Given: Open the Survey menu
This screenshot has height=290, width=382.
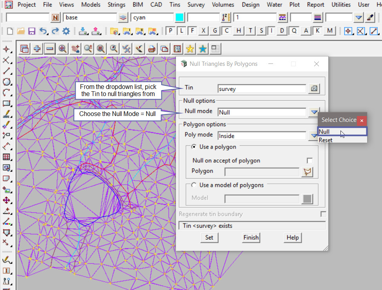Looking at the screenshot, I should (x=196, y=5).
